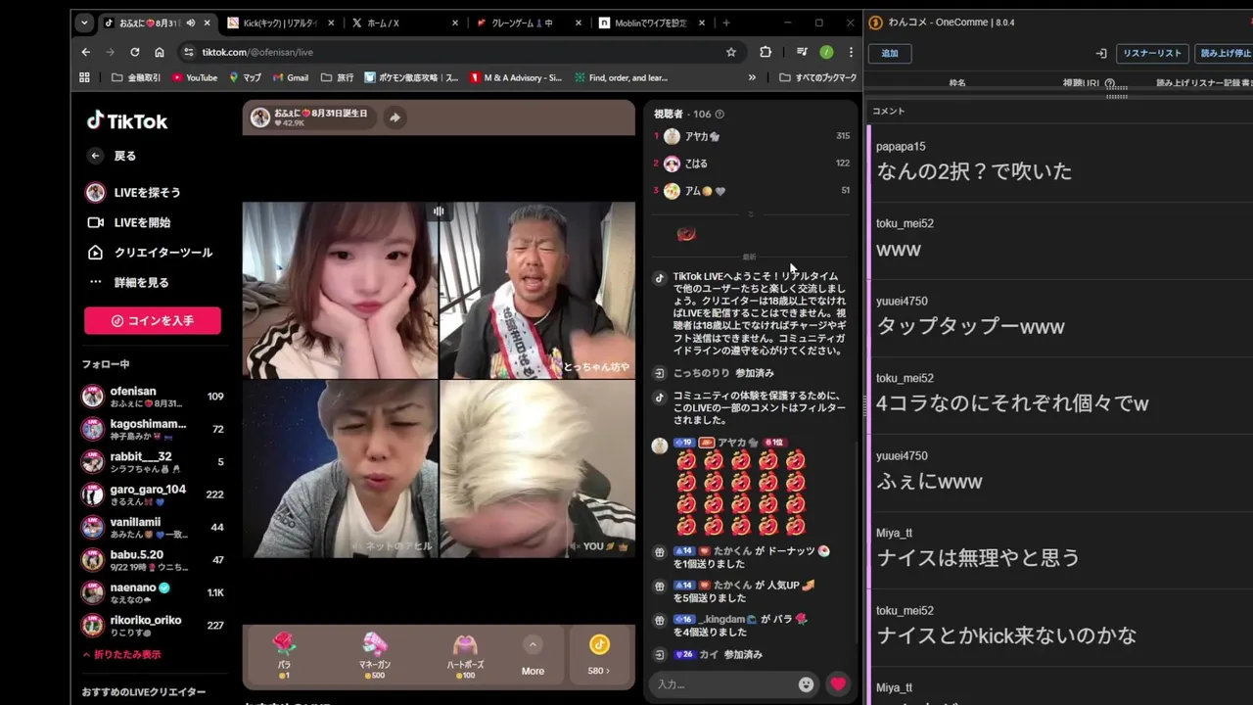Send the バラ rose gift
Screen dimensions: 1253x705
284,655
